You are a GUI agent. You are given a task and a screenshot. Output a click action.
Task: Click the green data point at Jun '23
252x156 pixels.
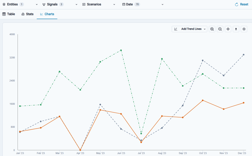pos(121,50)
